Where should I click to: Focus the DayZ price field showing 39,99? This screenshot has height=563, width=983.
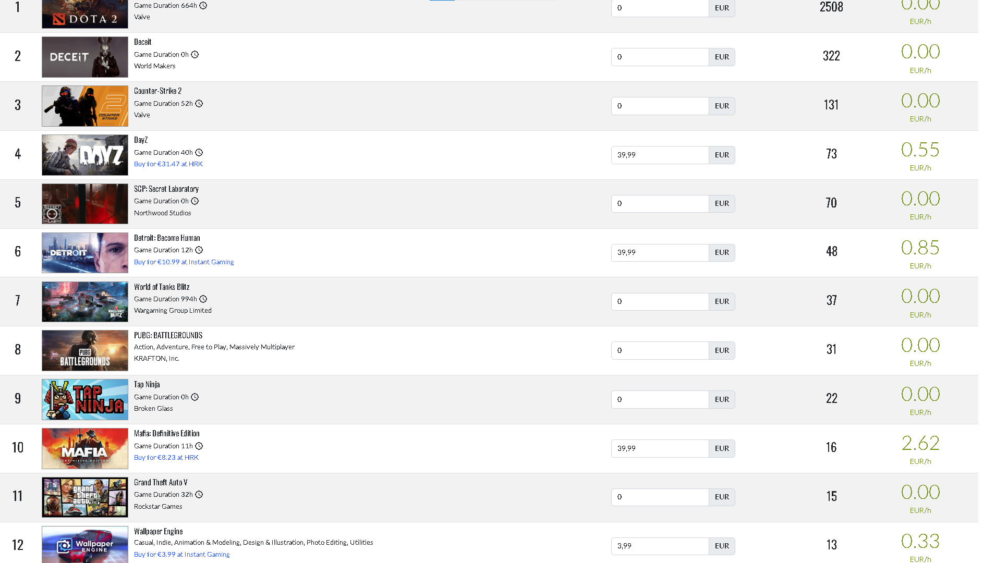[660, 155]
